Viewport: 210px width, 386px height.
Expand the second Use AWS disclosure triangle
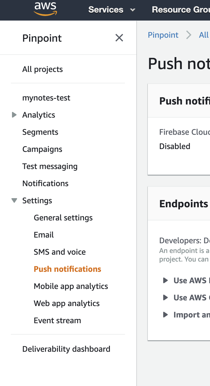(x=165, y=297)
